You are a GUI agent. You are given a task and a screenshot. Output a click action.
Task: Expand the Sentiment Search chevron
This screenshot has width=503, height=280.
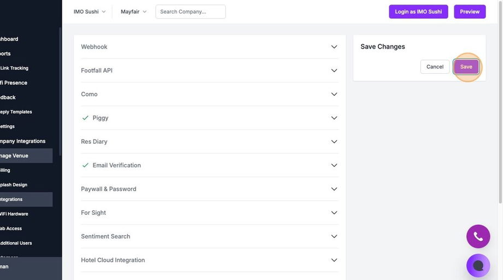pyautogui.click(x=334, y=236)
